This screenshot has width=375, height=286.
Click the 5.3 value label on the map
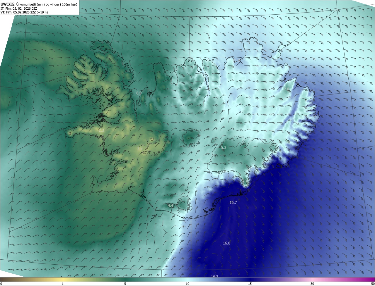pos(224,148)
